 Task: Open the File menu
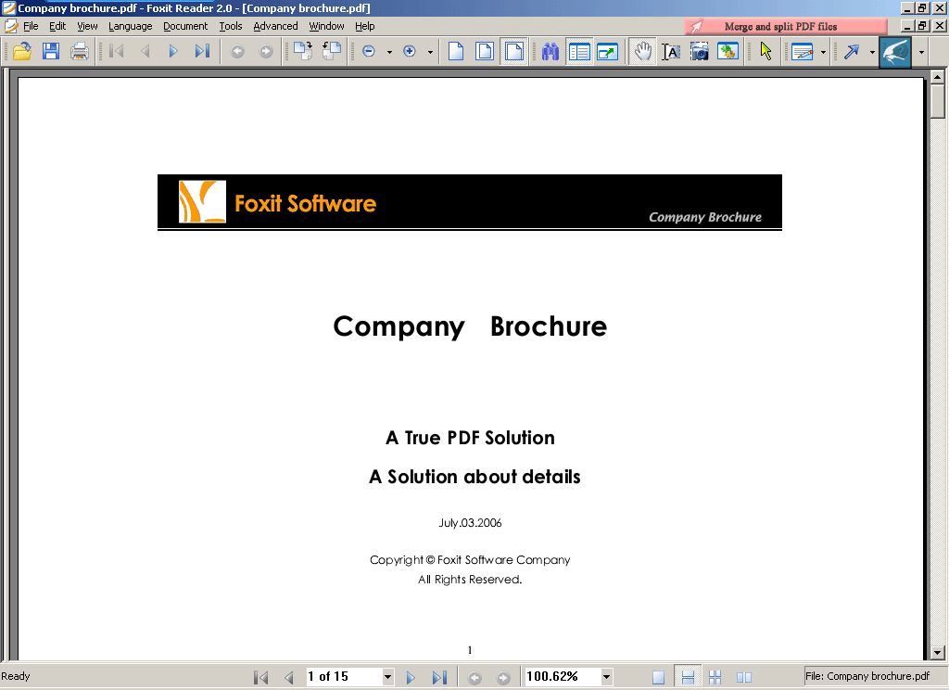tap(31, 26)
